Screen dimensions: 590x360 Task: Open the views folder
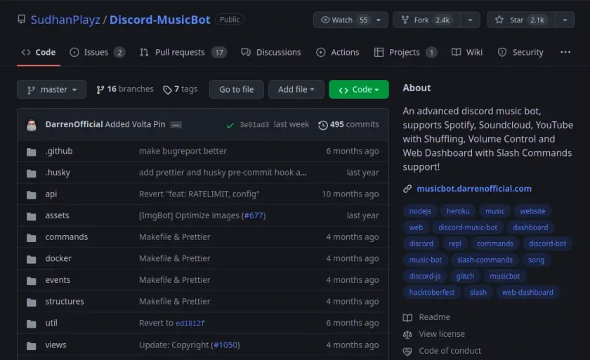coord(55,345)
